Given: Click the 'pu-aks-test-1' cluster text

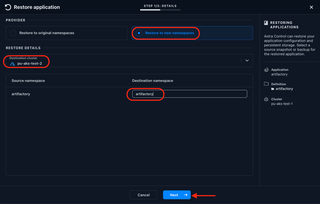Looking at the screenshot, I should click(x=282, y=104).
